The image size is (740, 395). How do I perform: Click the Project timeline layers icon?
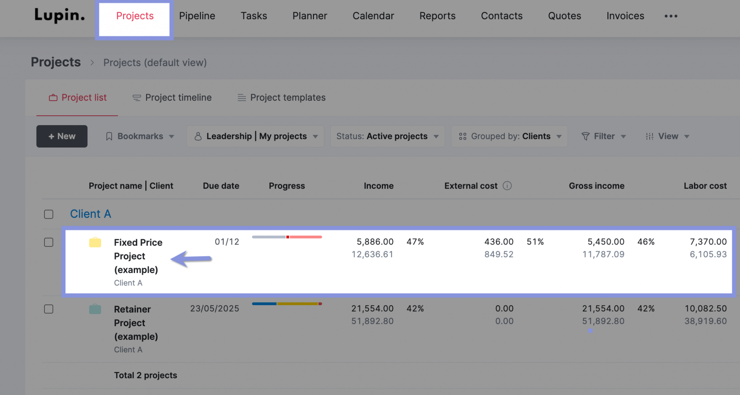click(x=136, y=97)
